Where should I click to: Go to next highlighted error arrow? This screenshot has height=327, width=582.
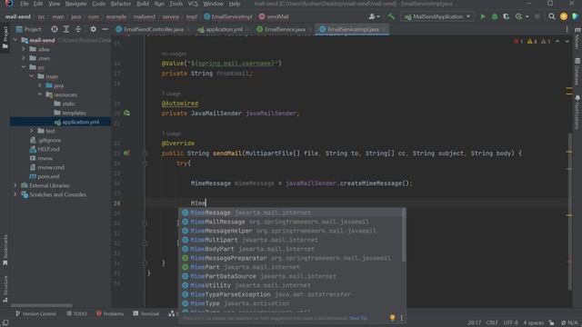coord(567,42)
